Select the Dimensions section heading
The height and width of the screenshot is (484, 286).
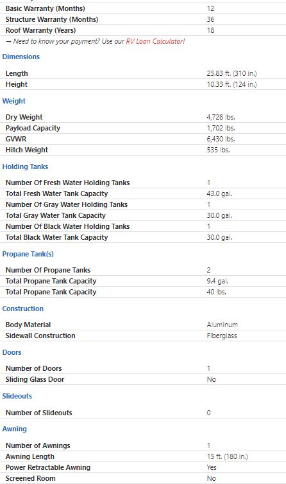point(21,57)
